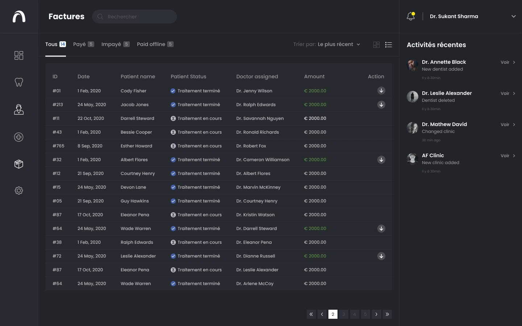Switch to list view layout
Viewport: 522px width, 326px height.
click(x=389, y=45)
